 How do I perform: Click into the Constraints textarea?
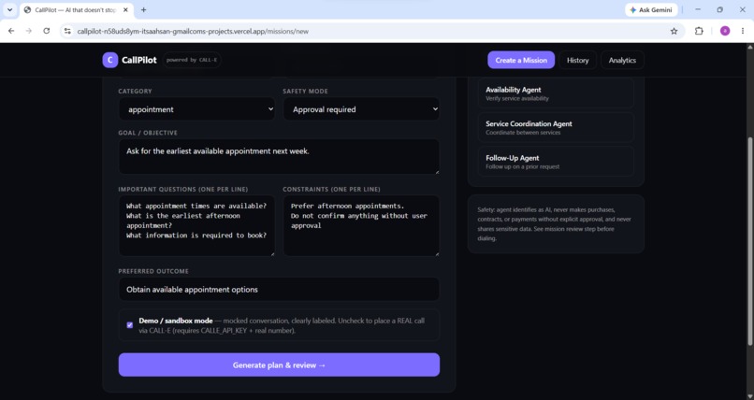361,225
